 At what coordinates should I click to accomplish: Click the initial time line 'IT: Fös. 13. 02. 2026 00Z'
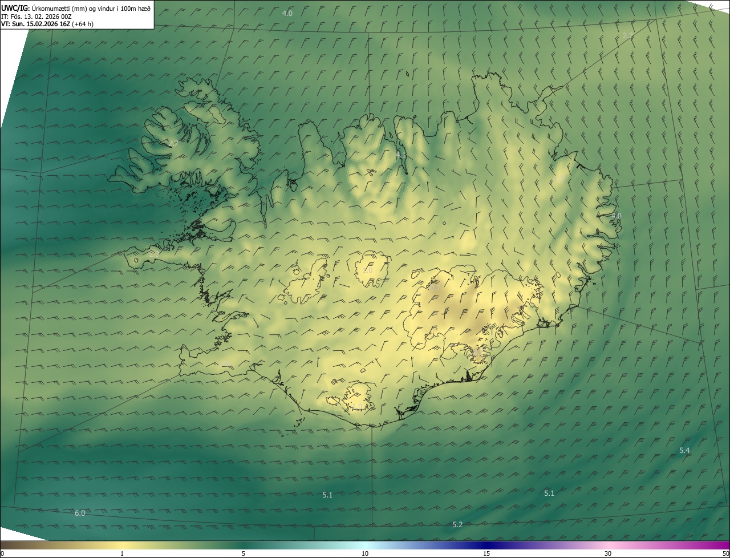36,17
